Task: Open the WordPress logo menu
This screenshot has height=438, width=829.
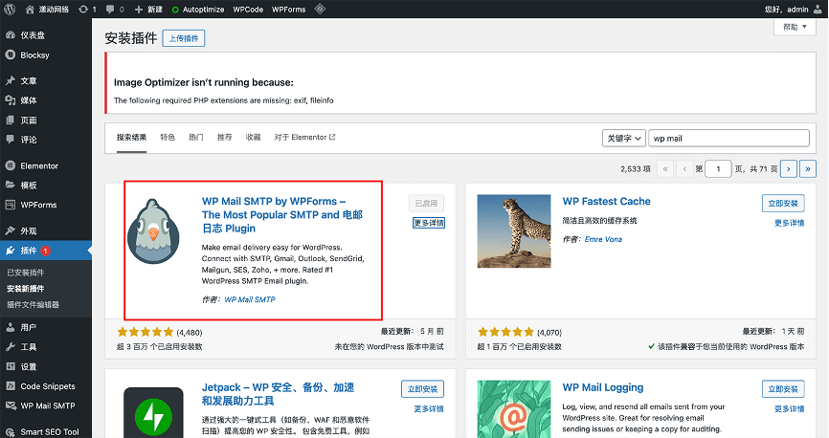Action: [x=10, y=9]
